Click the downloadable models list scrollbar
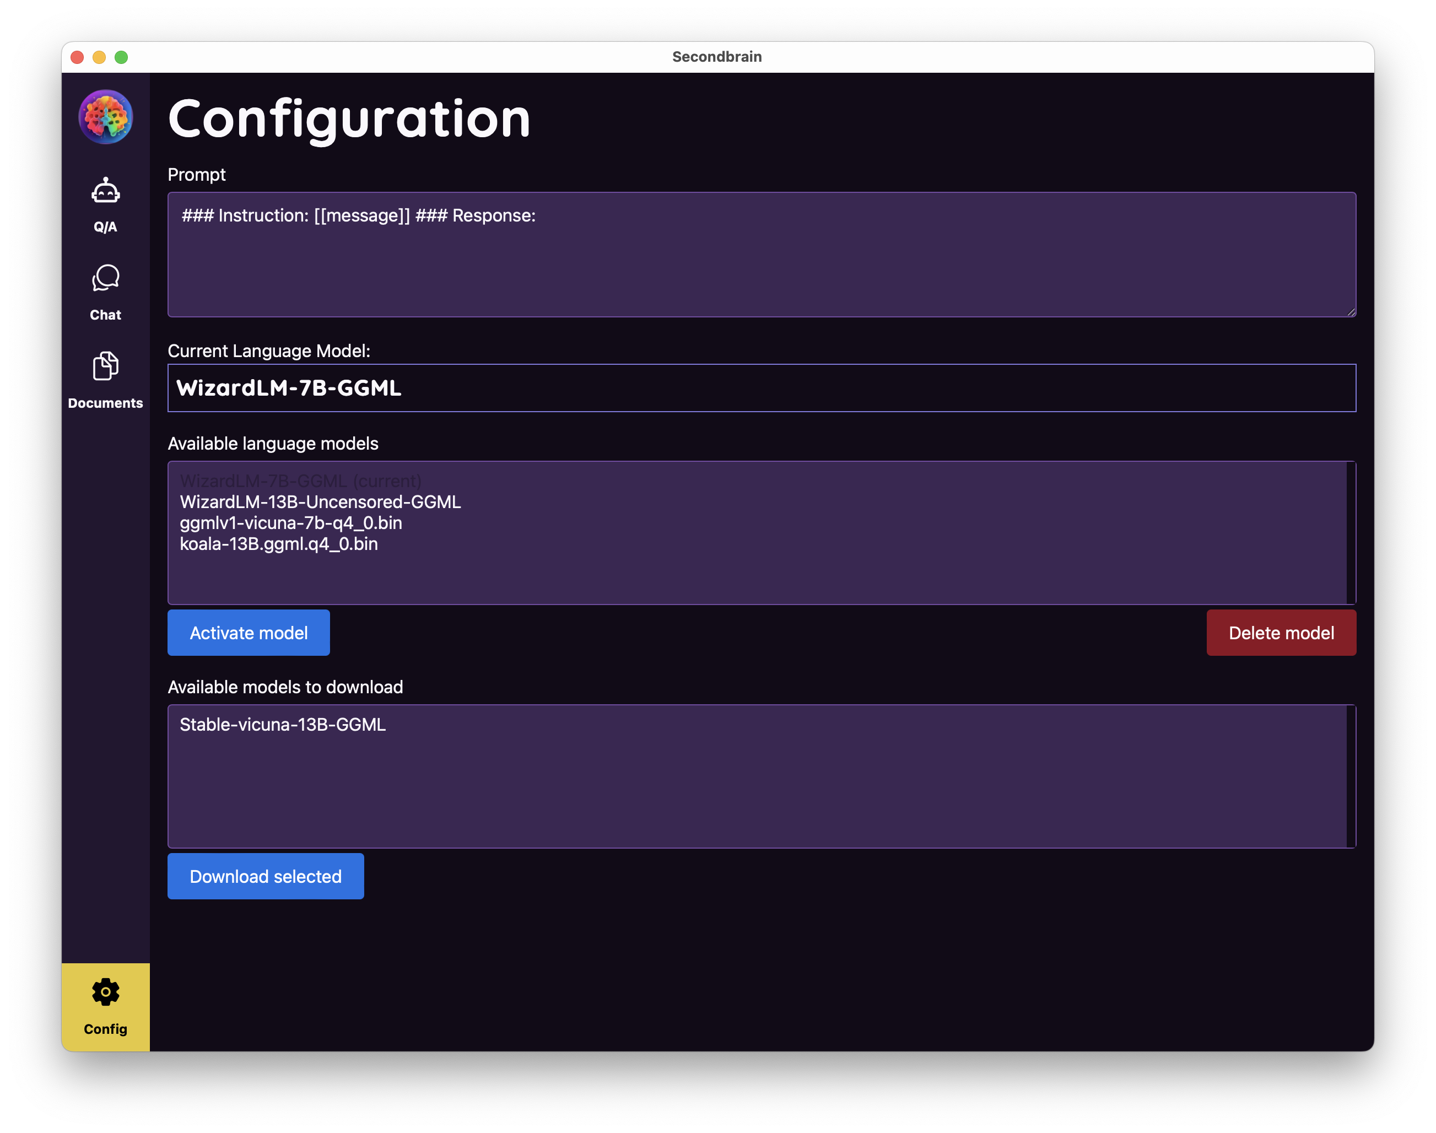The image size is (1436, 1133). point(1351,776)
